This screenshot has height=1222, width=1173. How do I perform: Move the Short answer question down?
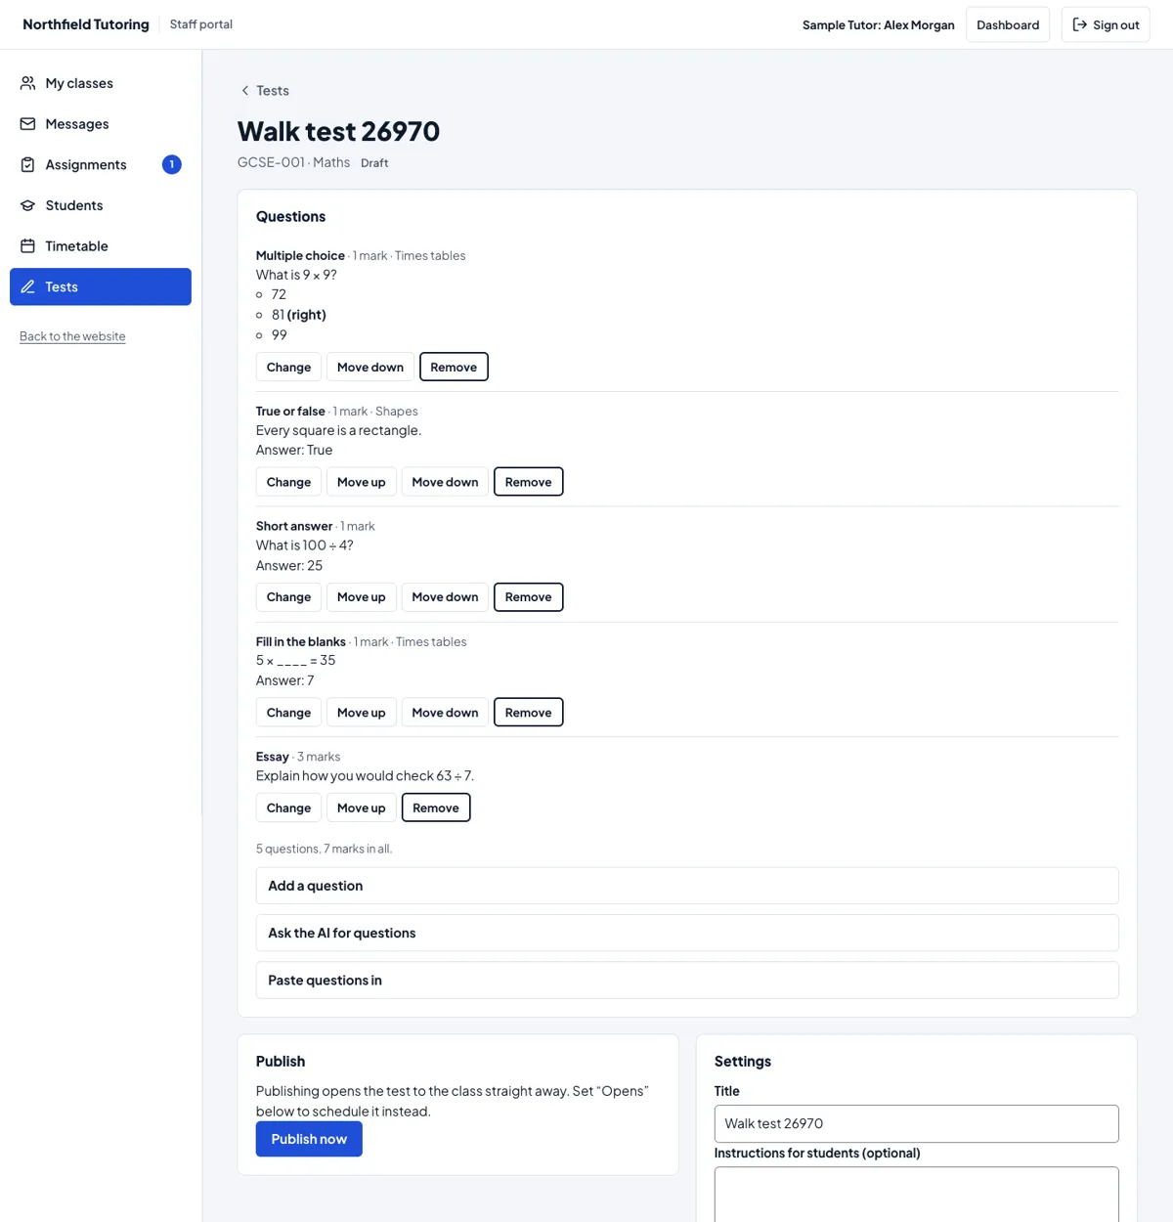(x=445, y=597)
